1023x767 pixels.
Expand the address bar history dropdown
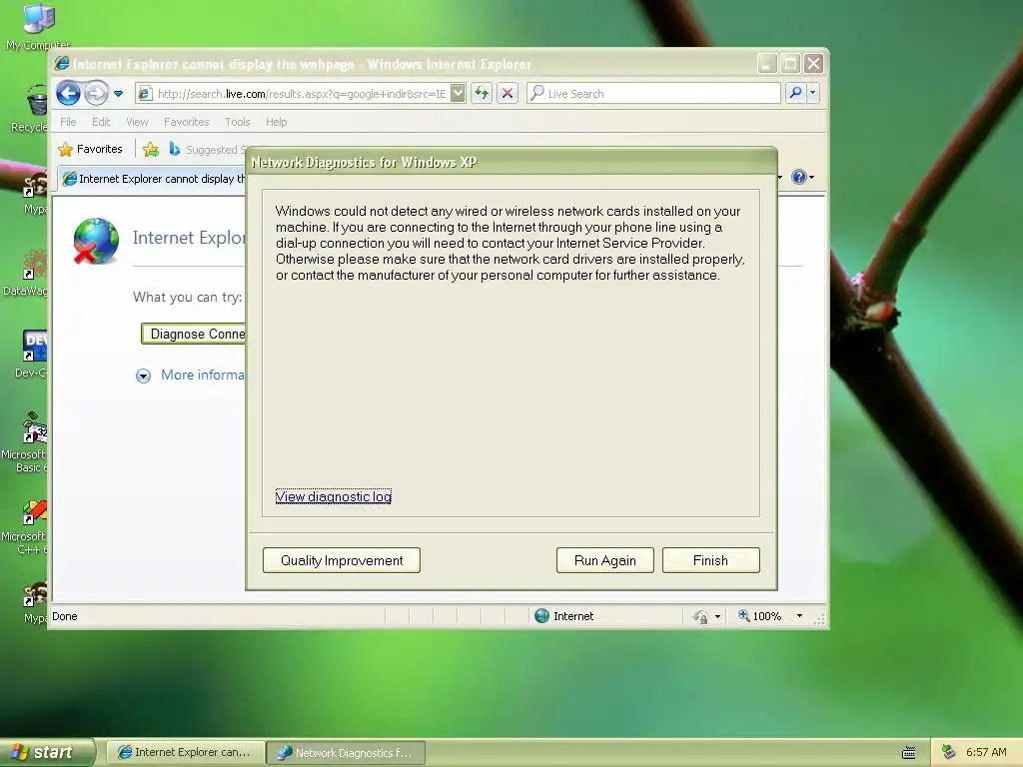pos(458,93)
